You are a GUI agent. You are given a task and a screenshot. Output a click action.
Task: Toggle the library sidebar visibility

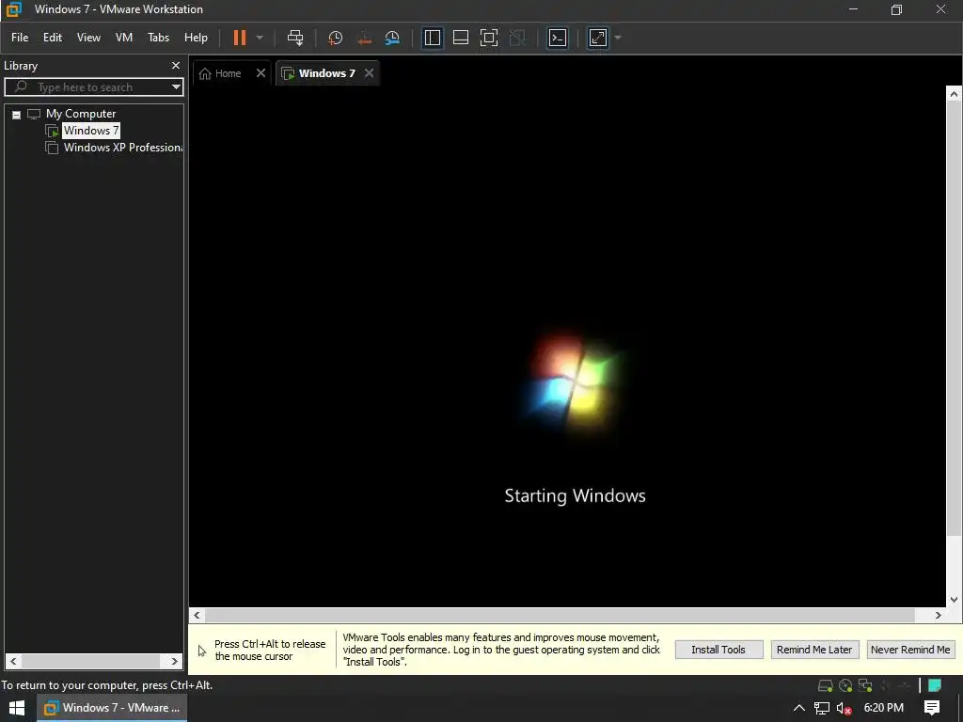coord(433,38)
